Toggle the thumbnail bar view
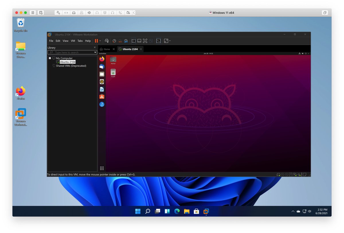Screen dimensions: 344x233 click(139, 41)
